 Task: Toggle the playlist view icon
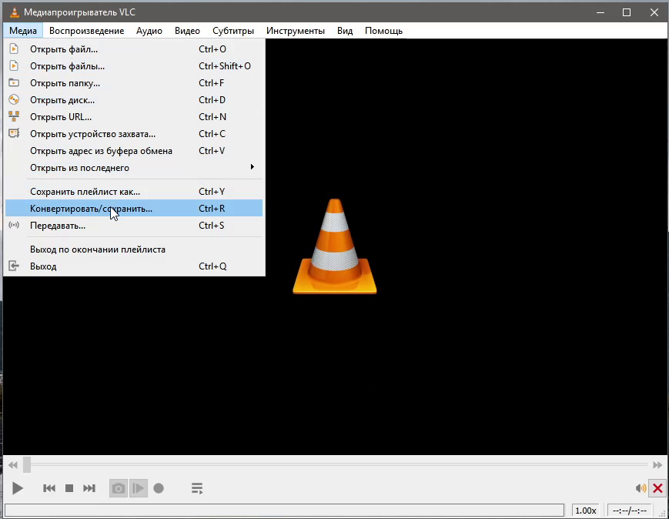[196, 487]
